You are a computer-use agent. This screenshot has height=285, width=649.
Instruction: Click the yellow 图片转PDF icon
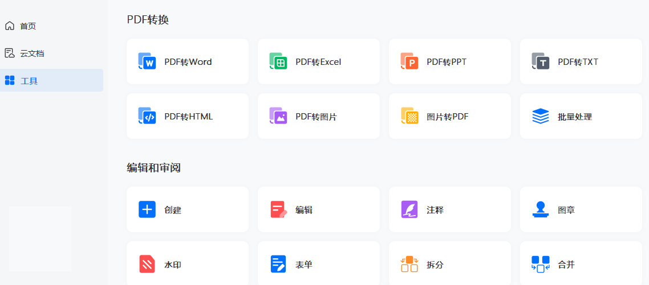409,116
